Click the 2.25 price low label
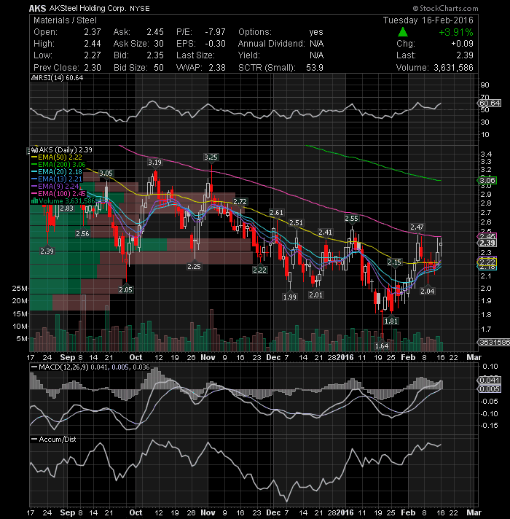This screenshot has height=519, width=510. click(194, 267)
